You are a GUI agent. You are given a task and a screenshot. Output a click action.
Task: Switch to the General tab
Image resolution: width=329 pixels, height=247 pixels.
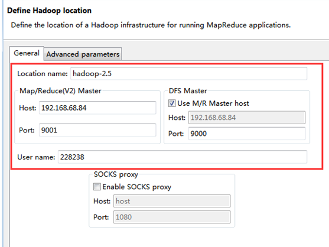pyautogui.click(x=27, y=53)
